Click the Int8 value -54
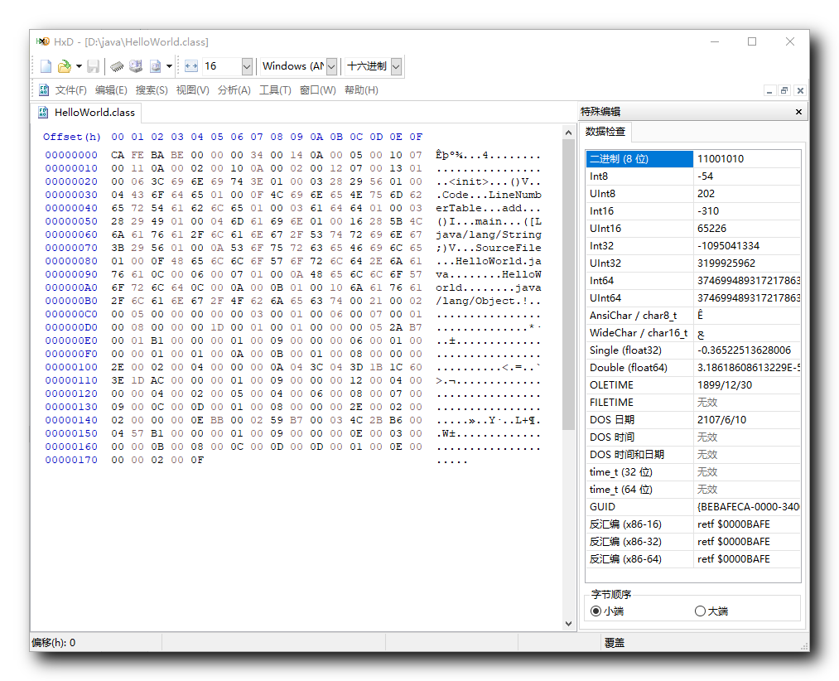This screenshot has width=839, height=681. tap(705, 176)
